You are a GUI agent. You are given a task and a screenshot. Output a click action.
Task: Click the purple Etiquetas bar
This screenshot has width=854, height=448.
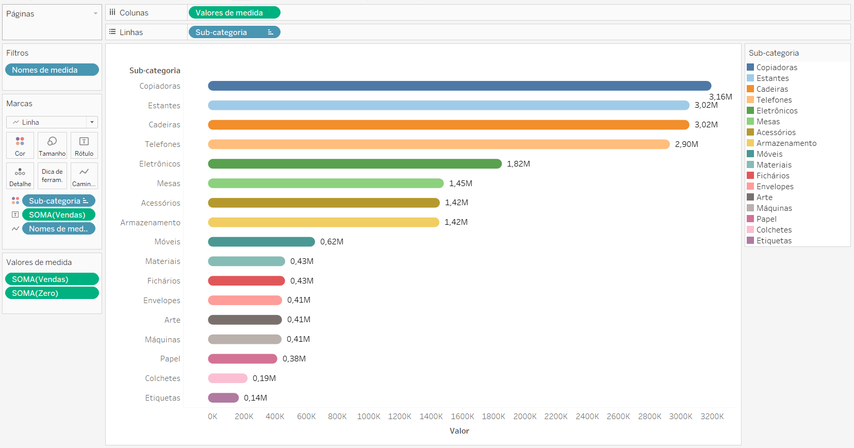223,397
